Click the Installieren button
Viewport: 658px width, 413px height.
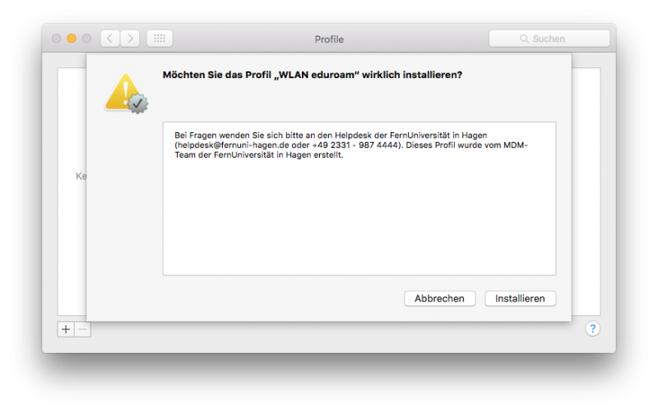pos(520,299)
